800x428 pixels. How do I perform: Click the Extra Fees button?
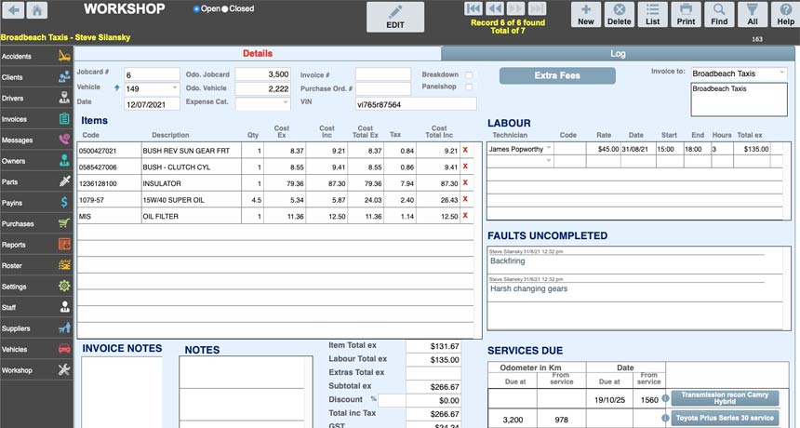[557, 75]
